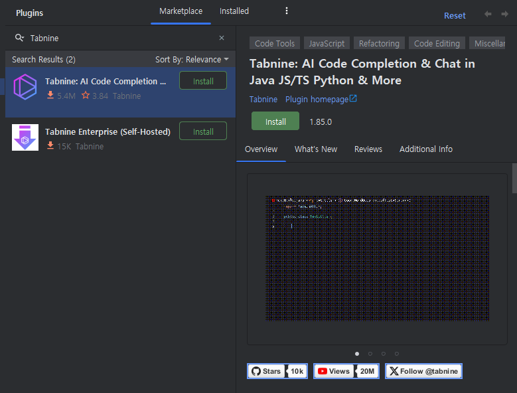Open the GitHub Stars 10k badge
The width and height of the screenshot is (517, 393).
click(x=277, y=371)
